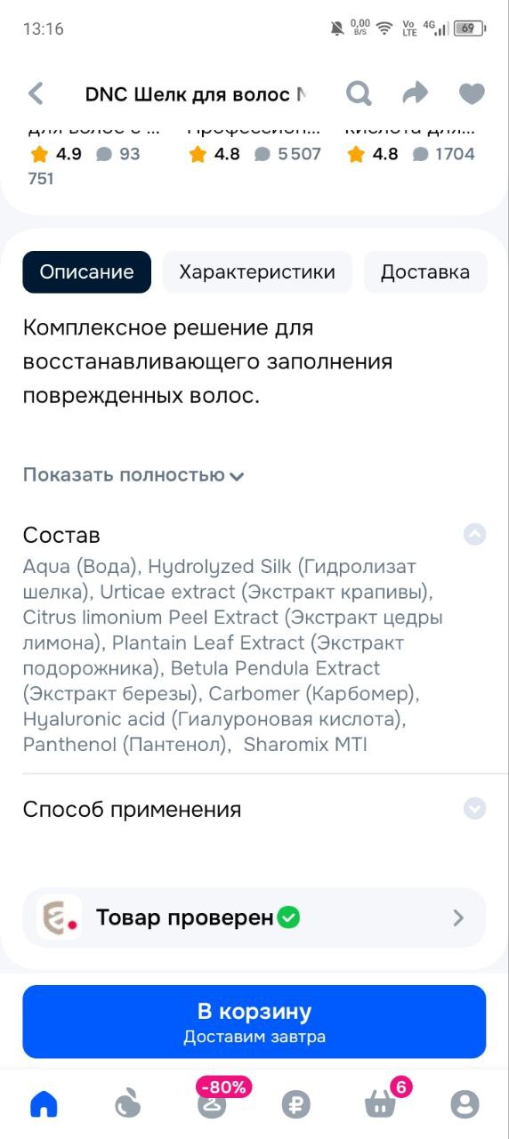
Task: Open search with the magnifier icon
Action: (359, 93)
